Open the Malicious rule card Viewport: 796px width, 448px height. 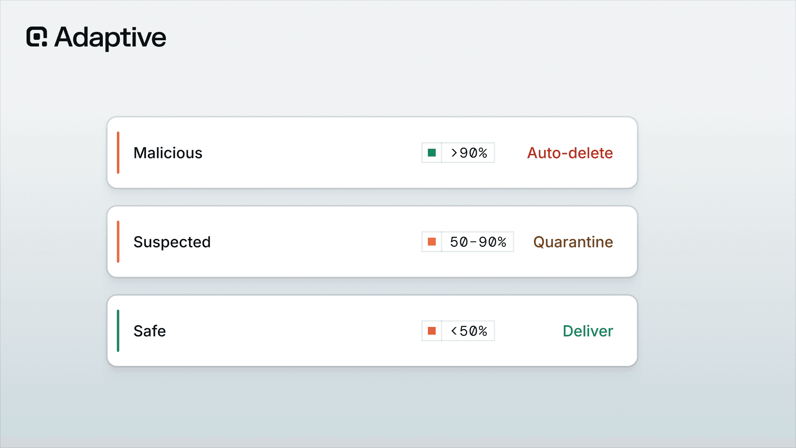pos(372,153)
